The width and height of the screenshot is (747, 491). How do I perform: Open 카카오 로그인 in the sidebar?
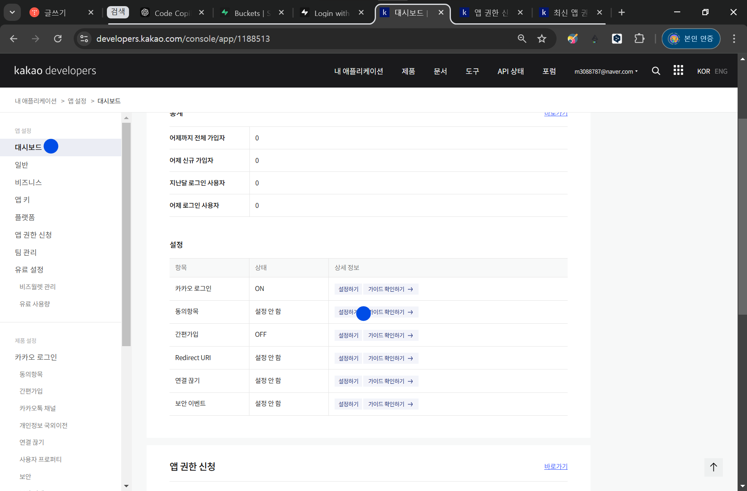tap(36, 357)
